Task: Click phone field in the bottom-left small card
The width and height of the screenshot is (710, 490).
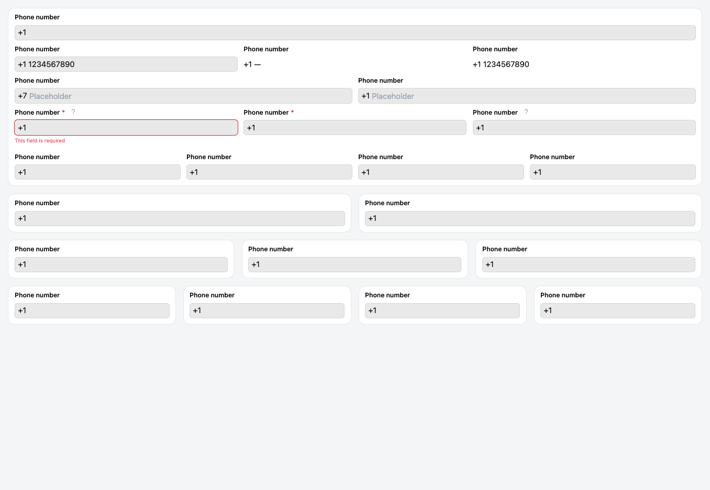Action: [x=92, y=310]
